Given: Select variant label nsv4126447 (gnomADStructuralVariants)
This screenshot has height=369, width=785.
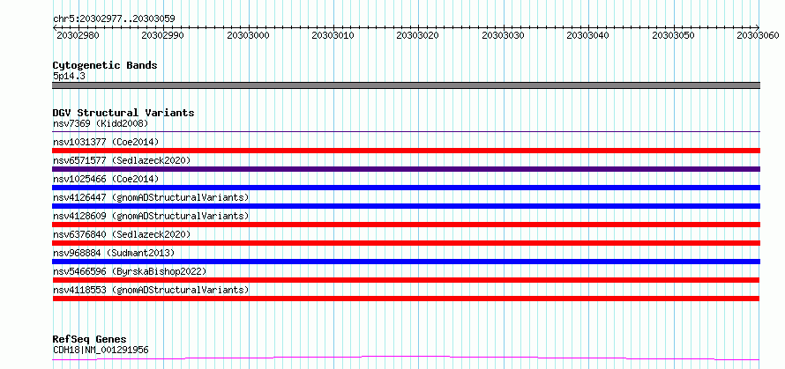Looking at the screenshot, I should [151, 197].
